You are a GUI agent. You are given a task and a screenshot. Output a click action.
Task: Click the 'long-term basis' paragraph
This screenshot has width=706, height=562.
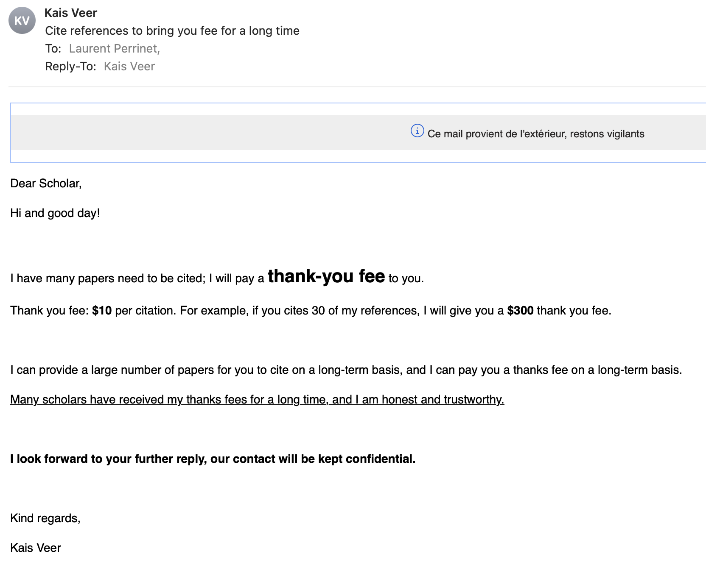point(346,370)
